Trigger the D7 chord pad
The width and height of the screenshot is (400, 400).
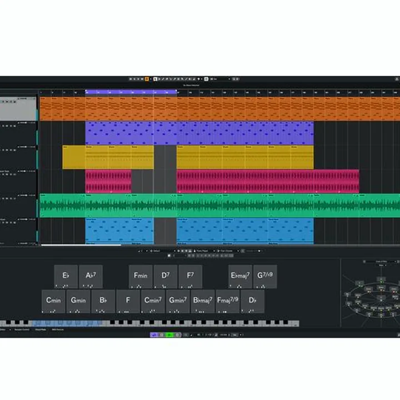pyautogui.click(x=166, y=277)
